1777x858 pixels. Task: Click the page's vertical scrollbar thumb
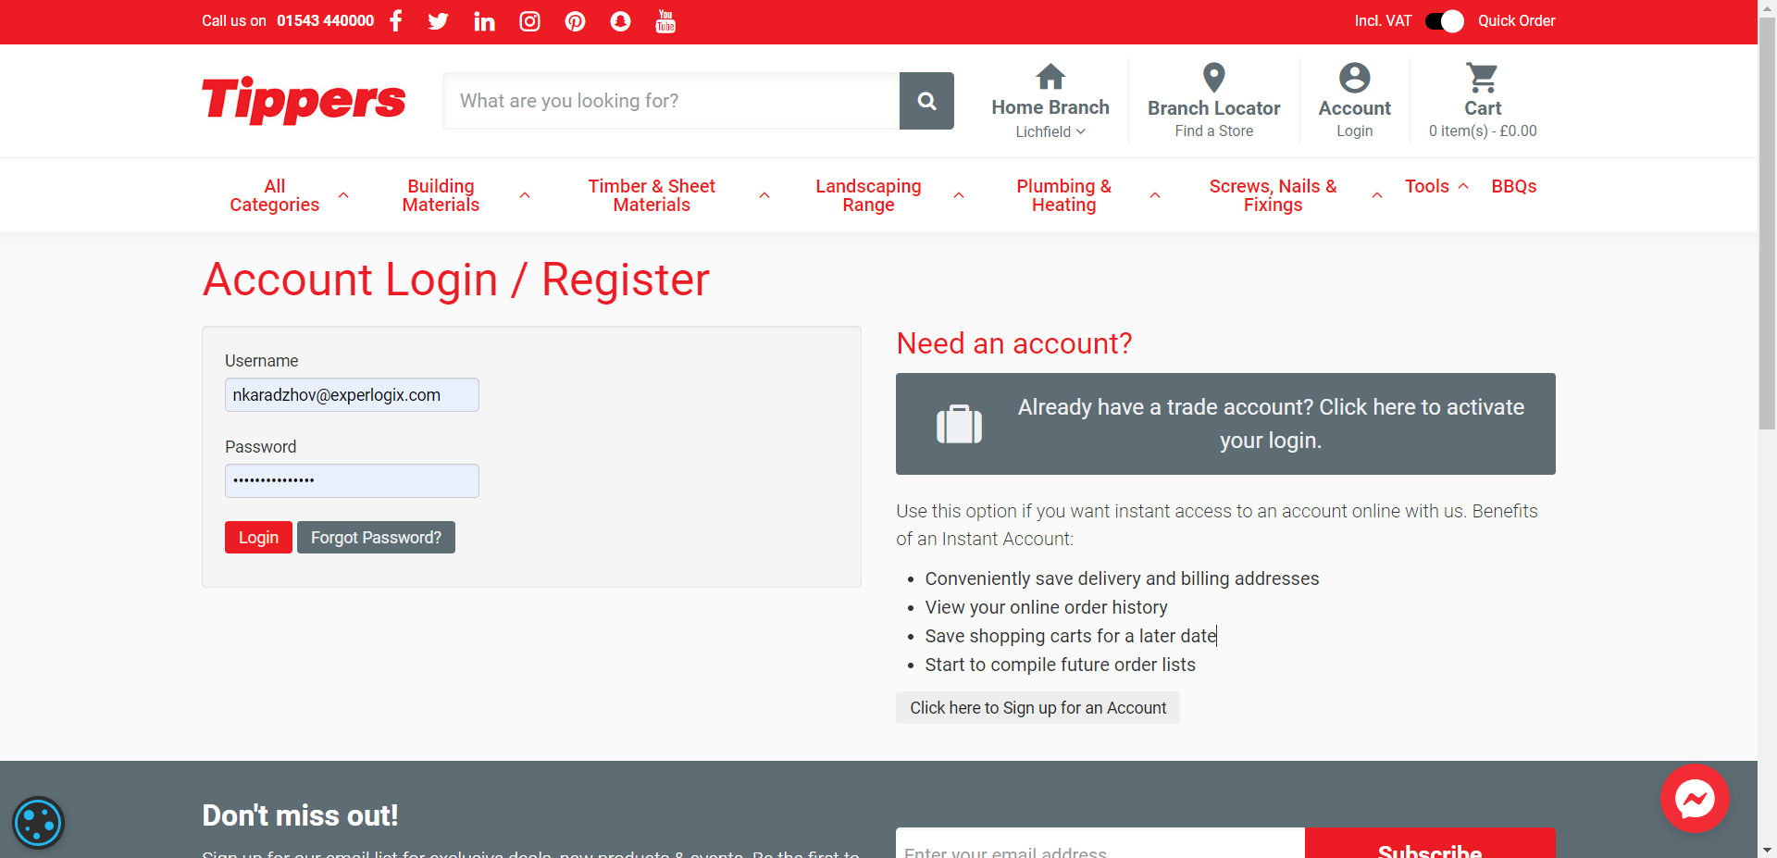click(x=1767, y=222)
